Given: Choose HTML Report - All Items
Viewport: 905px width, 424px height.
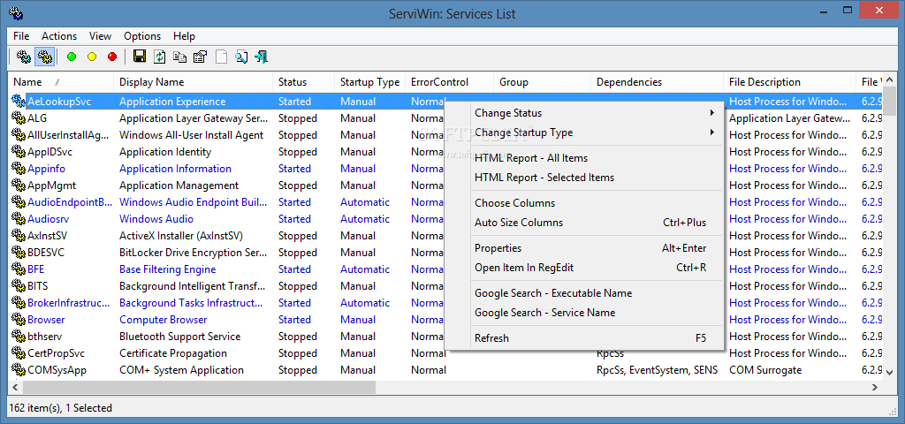Looking at the screenshot, I should 584,158.
